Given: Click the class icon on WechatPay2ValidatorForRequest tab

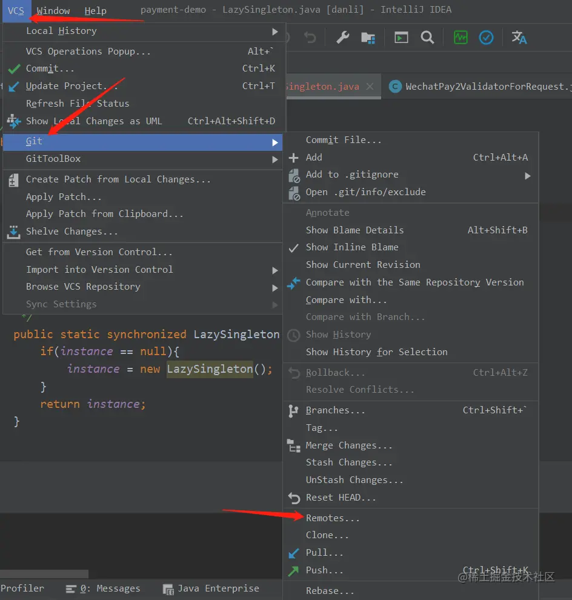Looking at the screenshot, I should tap(395, 87).
